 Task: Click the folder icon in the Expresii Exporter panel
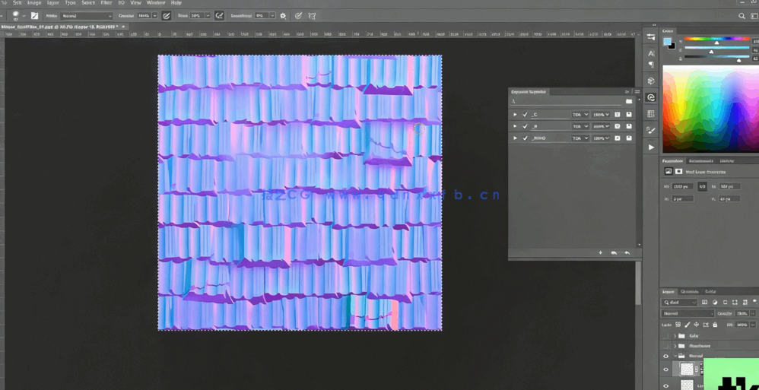pos(628,101)
